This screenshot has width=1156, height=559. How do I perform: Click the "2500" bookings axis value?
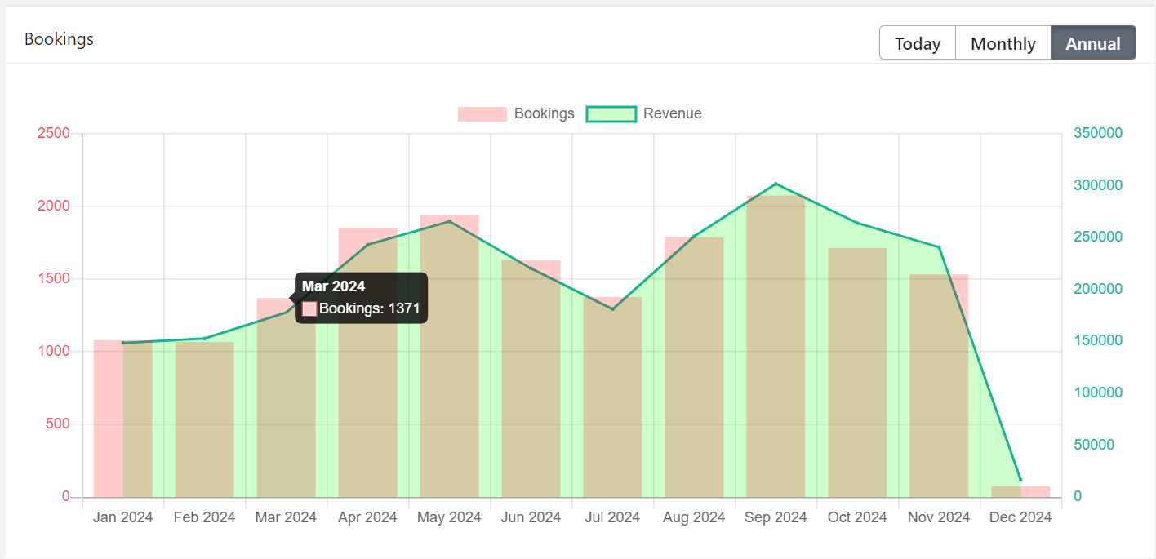pyautogui.click(x=54, y=133)
